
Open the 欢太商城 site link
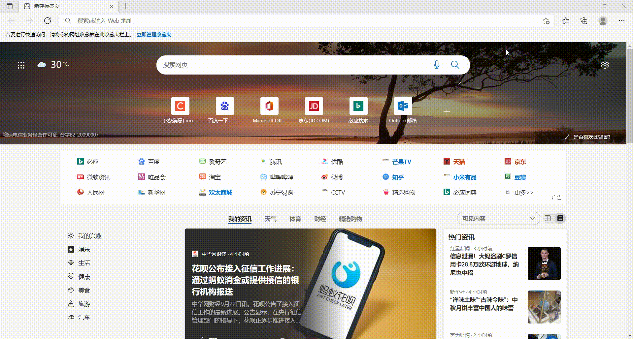(216, 192)
